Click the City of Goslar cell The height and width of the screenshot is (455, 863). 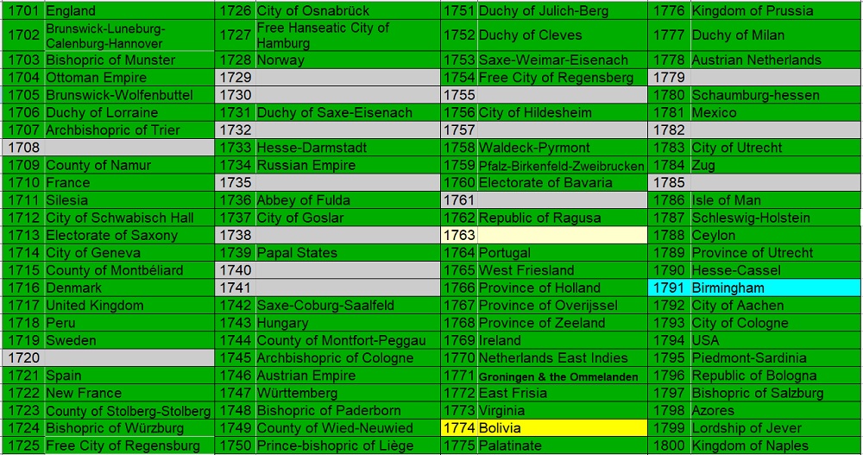coord(347,218)
